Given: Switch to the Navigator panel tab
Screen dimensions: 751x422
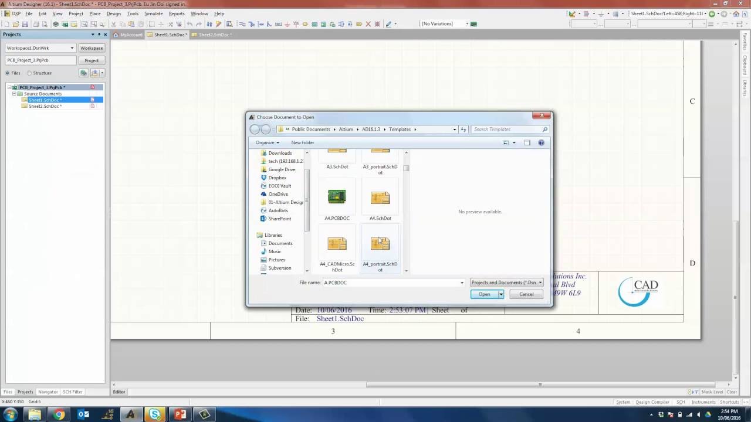Looking at the screenshot, I should pos(48,392).
